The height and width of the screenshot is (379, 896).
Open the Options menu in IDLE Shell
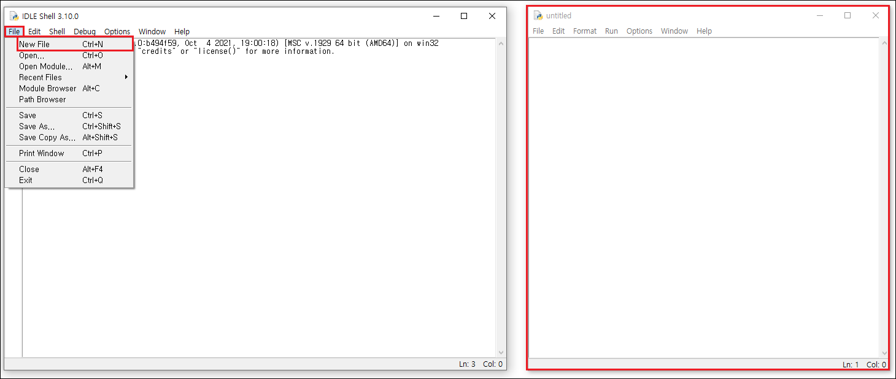pyautogui.click(x=117, y=31)
